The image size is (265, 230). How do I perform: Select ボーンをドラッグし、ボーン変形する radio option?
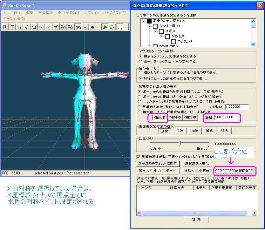(x=140, y=61)
